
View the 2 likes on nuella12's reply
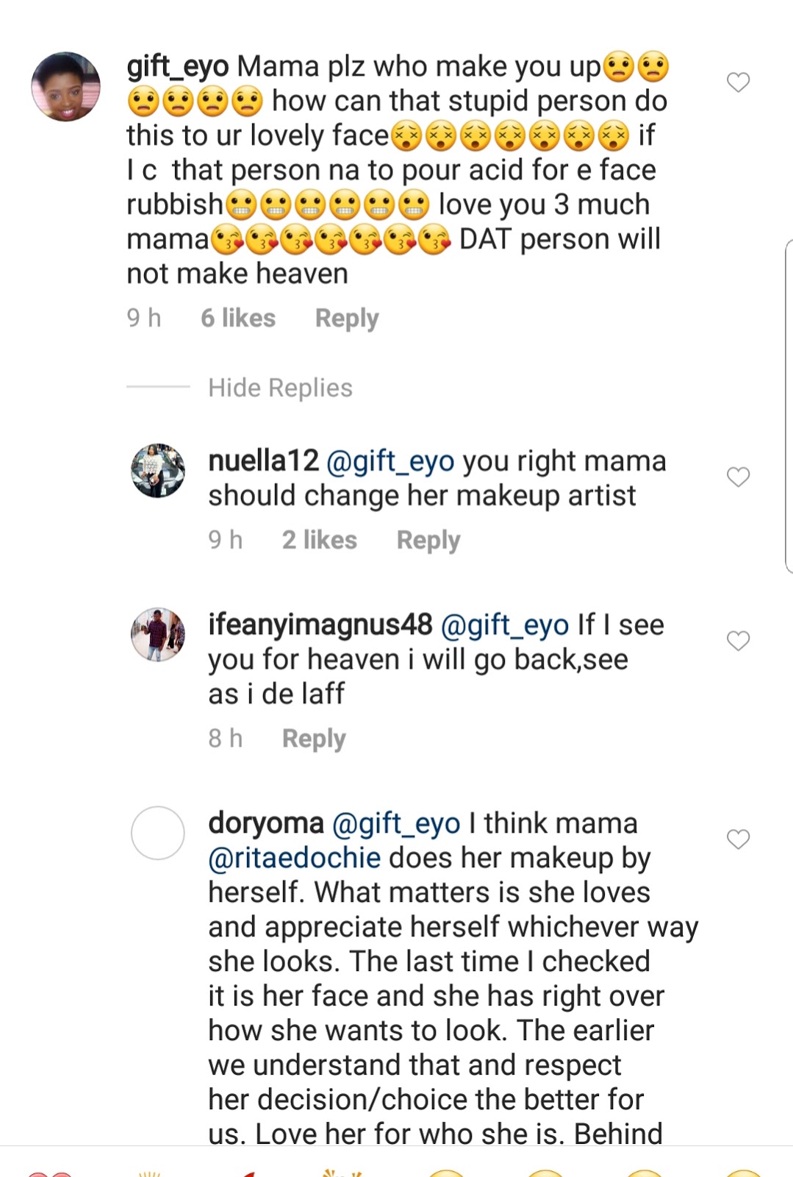coord(320,540)
